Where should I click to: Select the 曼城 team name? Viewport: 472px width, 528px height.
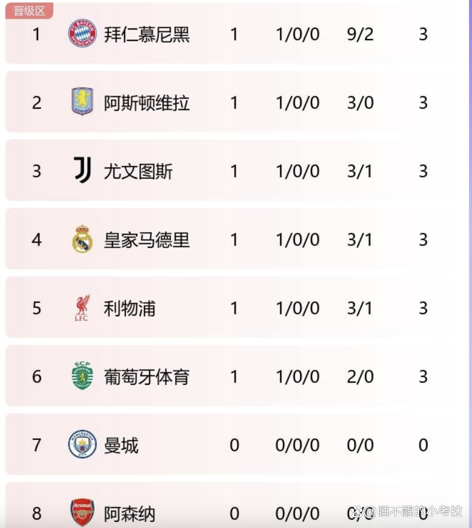click(121, 445)
